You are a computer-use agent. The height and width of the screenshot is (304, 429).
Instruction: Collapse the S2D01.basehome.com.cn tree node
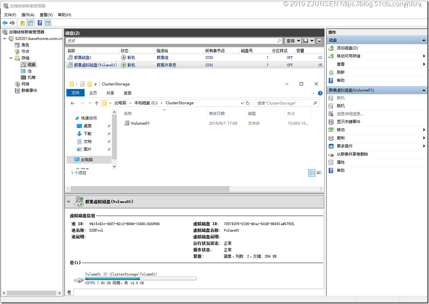(5, 38)
